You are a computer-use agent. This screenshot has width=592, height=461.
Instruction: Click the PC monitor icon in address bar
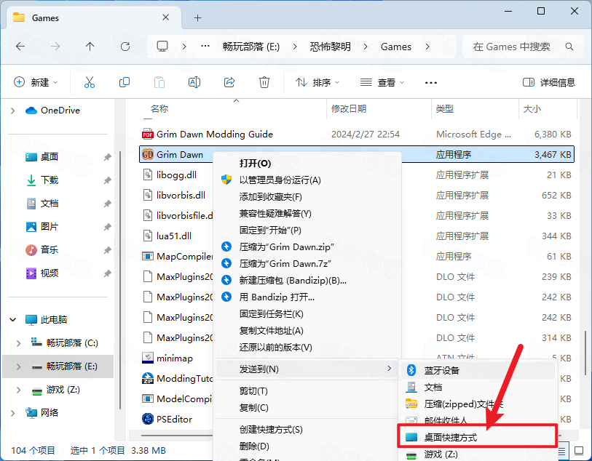click(162, 47)
